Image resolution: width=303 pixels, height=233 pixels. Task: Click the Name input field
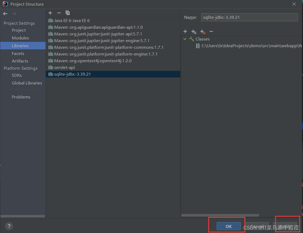click(x=249, y=17)
